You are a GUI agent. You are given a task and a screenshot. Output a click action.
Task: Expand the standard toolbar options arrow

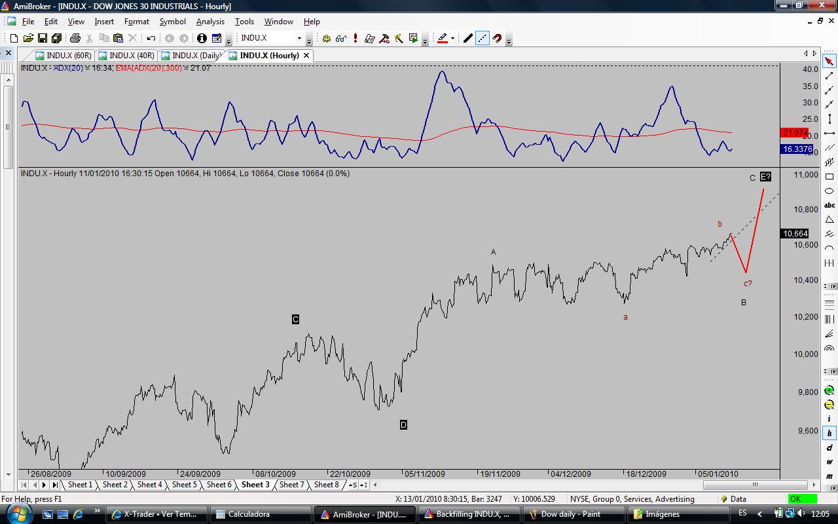click(228, 41)
